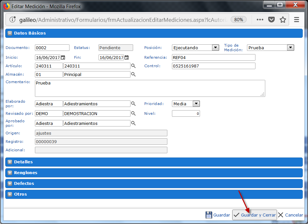
Task: Open the Pocket save icon
Action: (271, 20)
